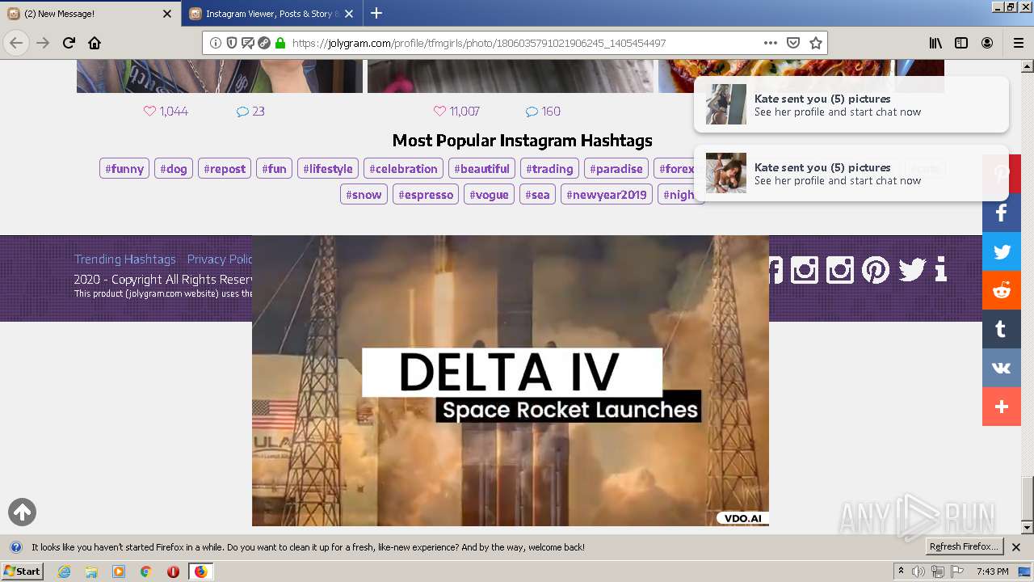Open the #sea hashtag
1034x582 pixels.
tap(537, 195)
